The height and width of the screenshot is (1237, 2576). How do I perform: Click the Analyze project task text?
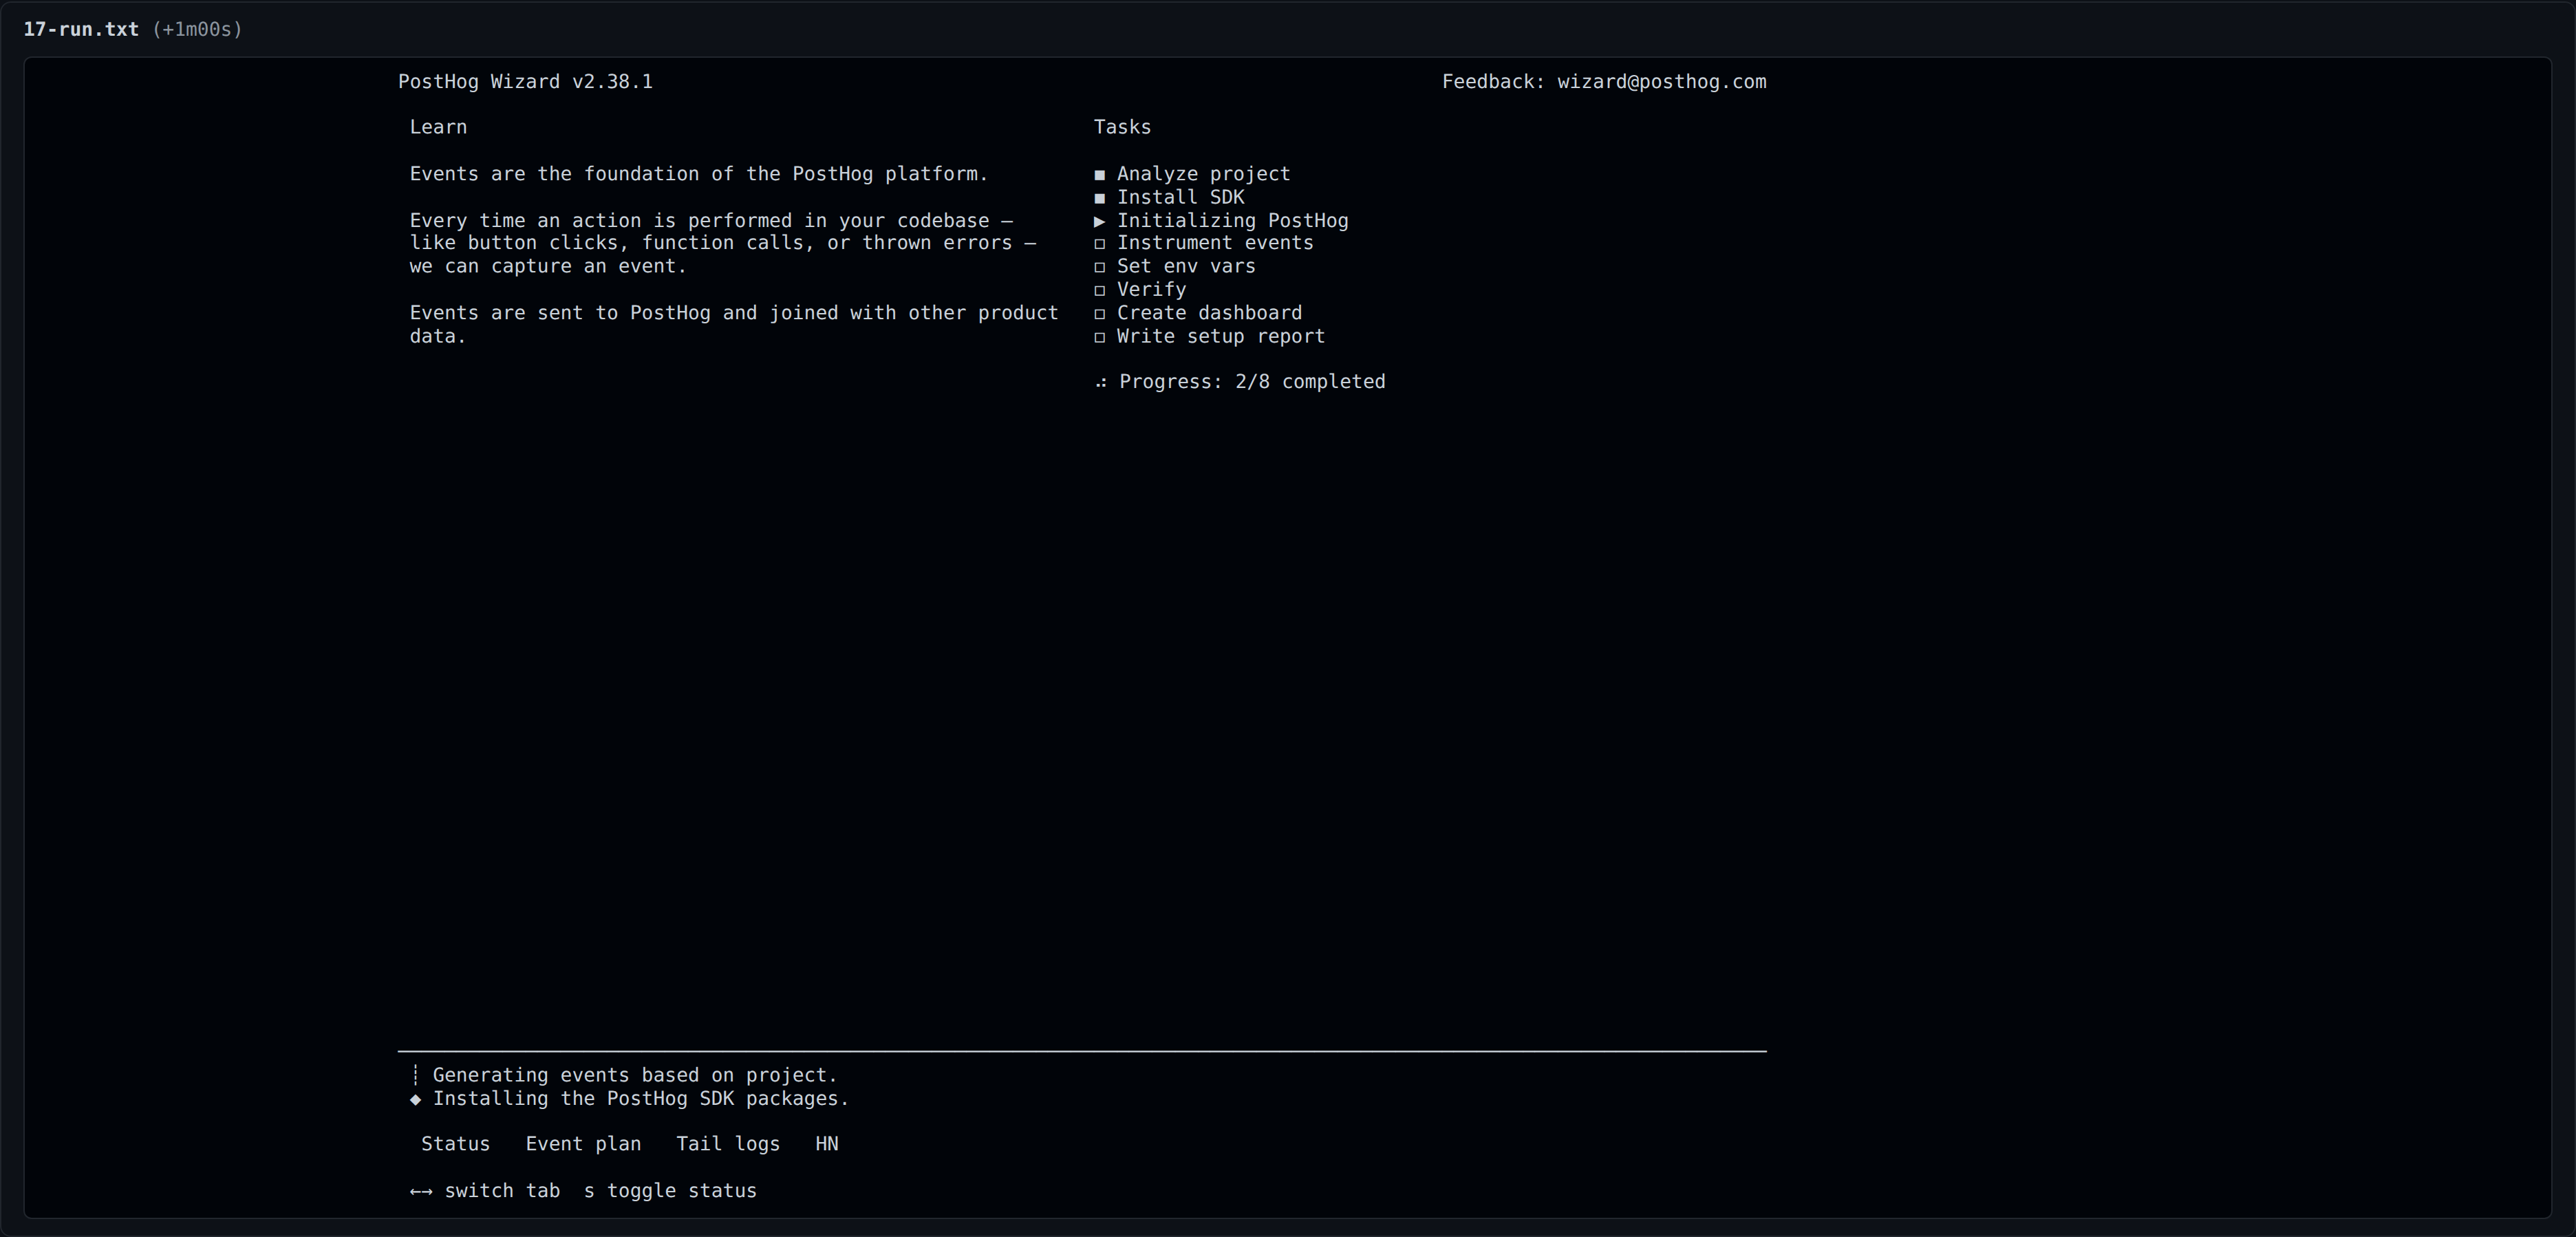1203,174
